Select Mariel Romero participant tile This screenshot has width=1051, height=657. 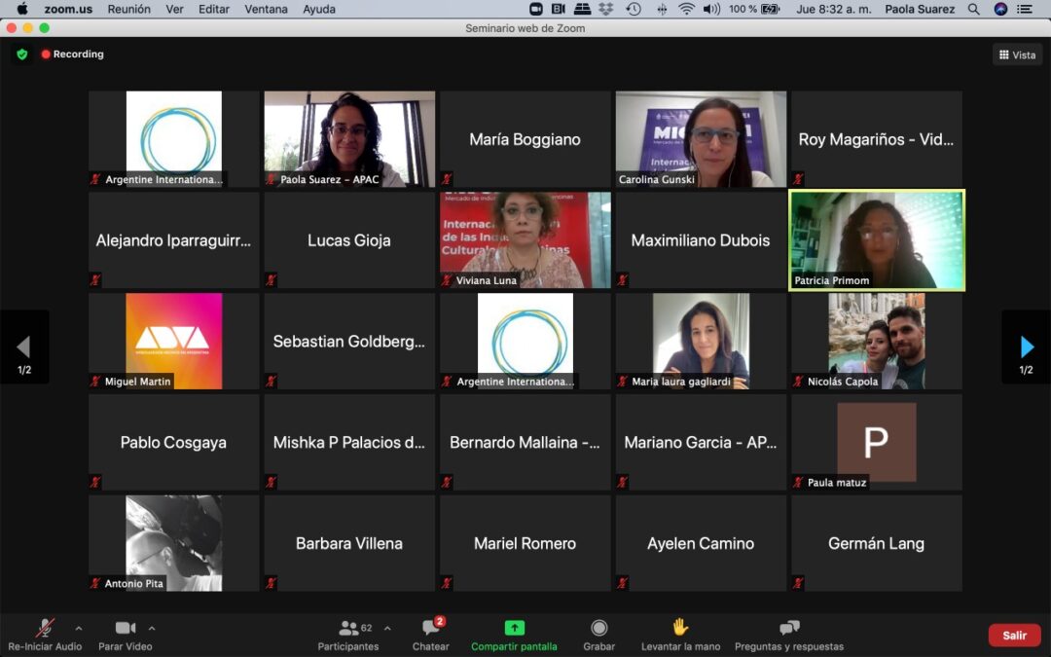pos(525,543)
